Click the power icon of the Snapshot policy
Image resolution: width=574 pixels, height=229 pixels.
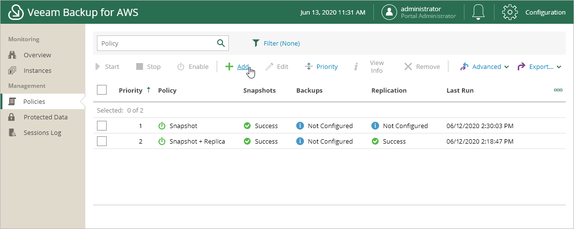pos(162,126)
